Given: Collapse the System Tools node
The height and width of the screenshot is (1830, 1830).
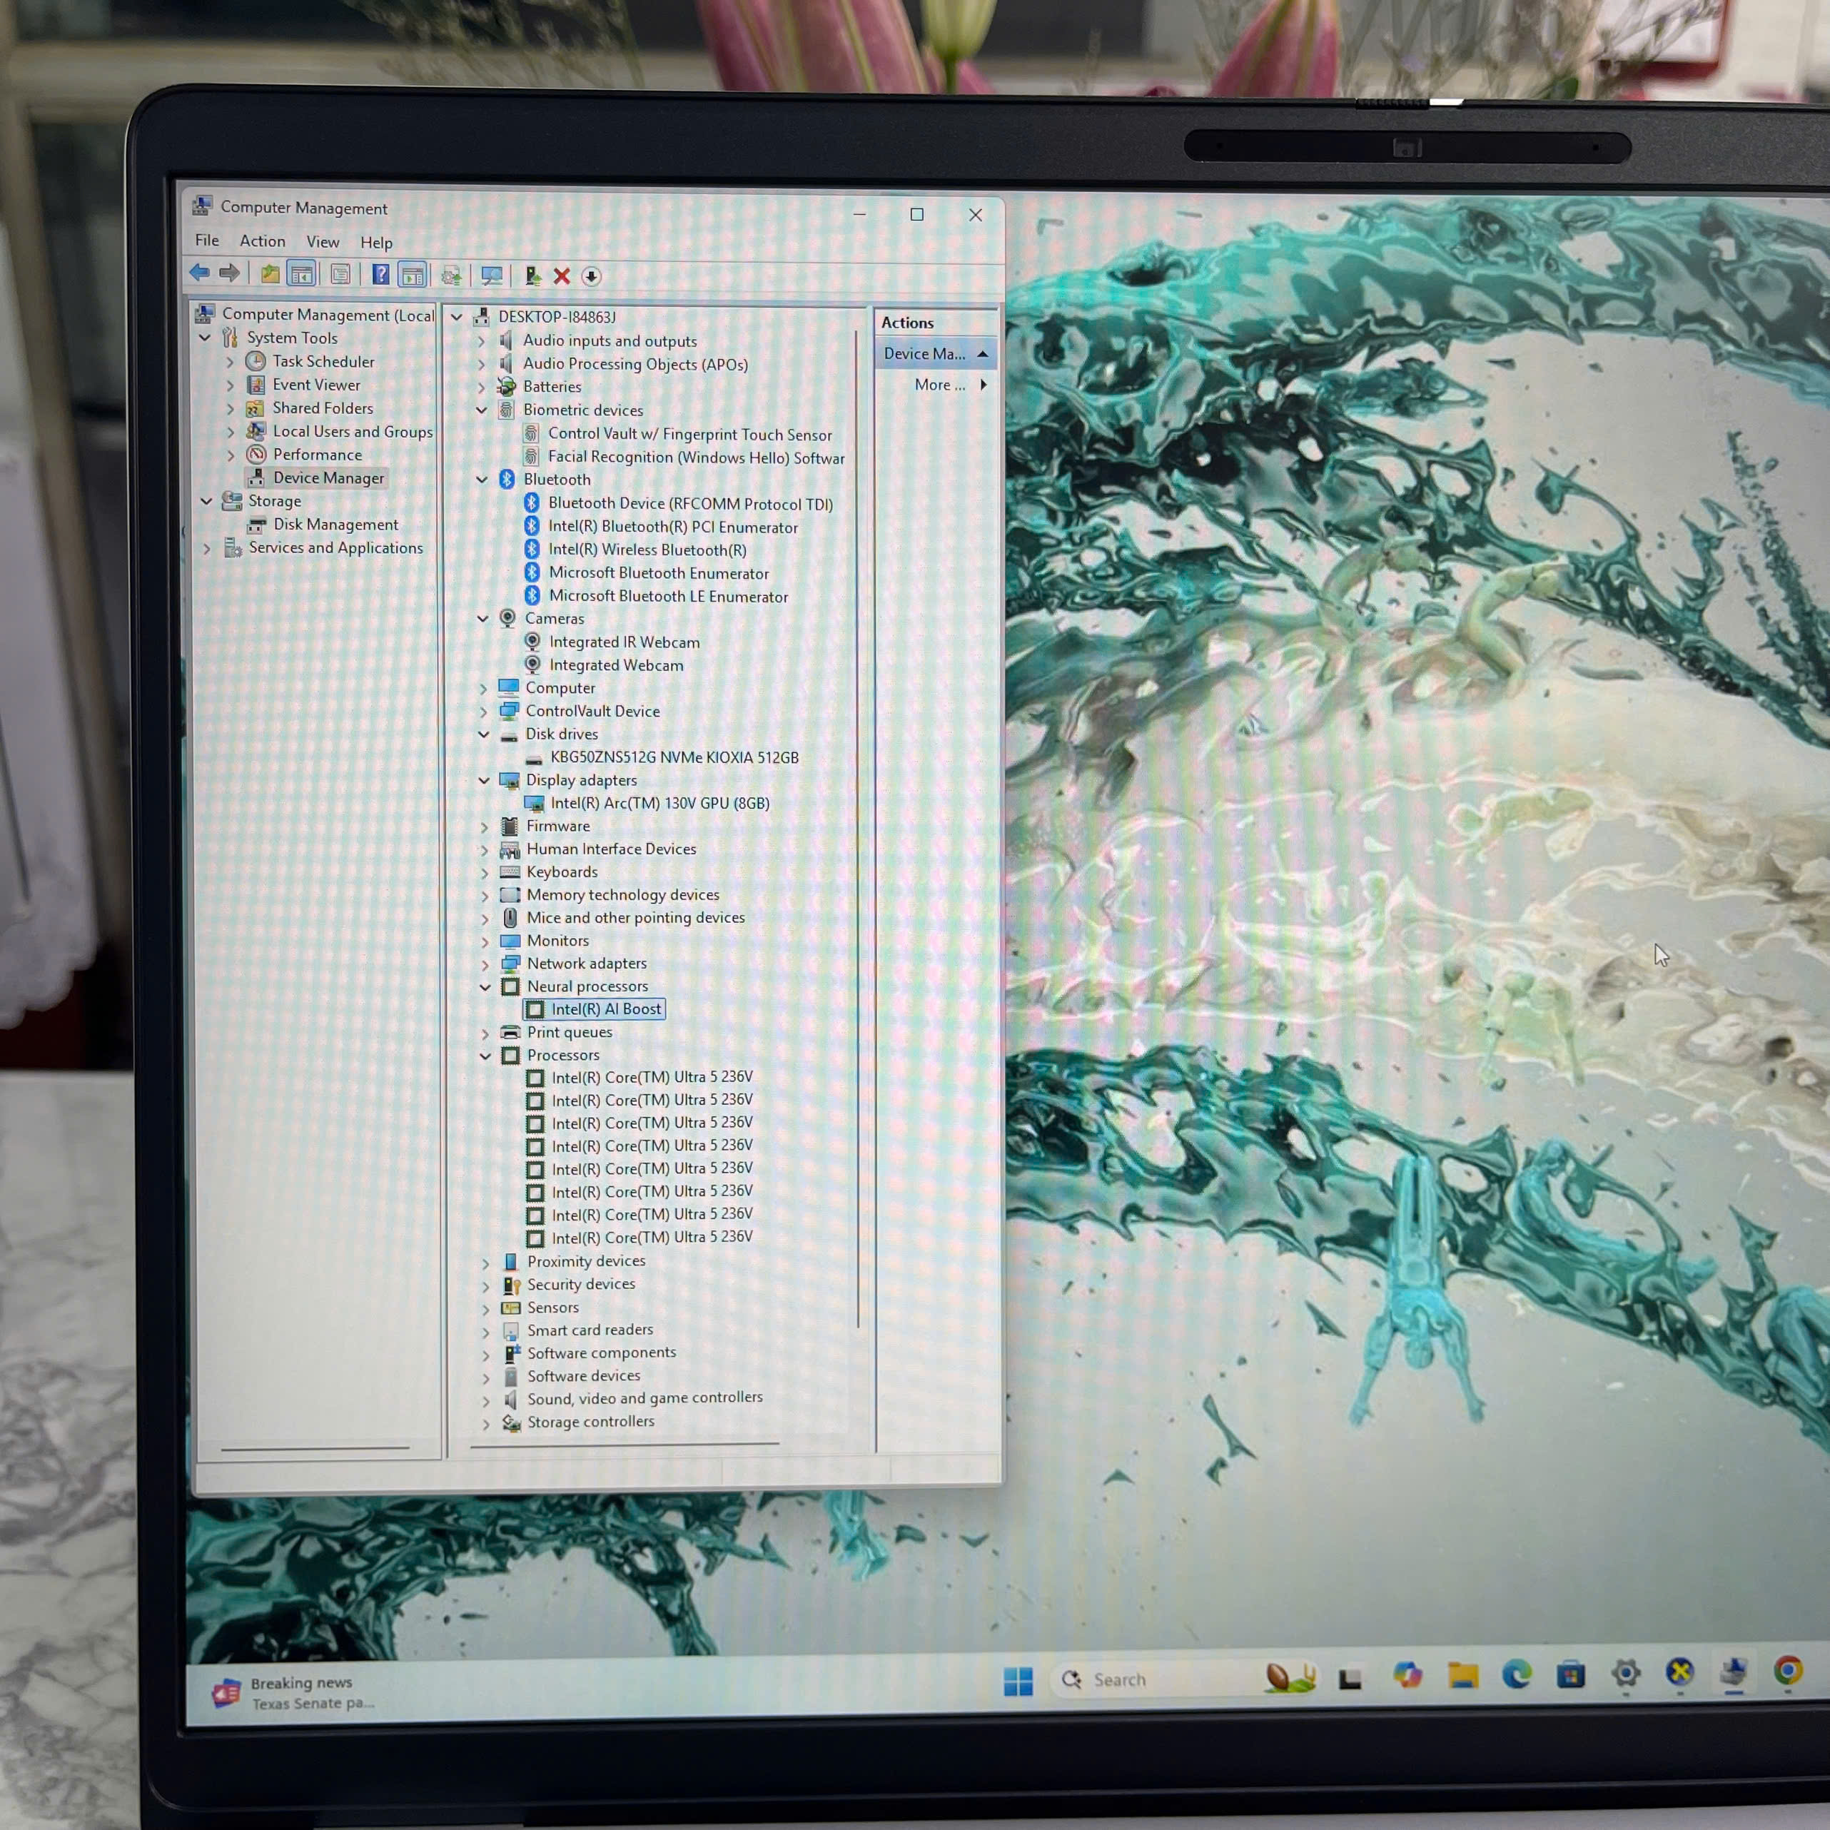Looking at the screenshot, I should 205,338.
